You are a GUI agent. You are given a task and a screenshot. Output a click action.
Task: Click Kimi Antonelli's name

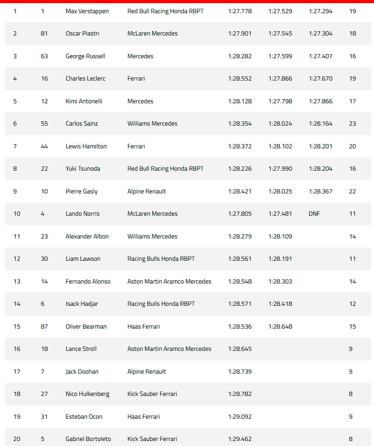pos(84,101)
